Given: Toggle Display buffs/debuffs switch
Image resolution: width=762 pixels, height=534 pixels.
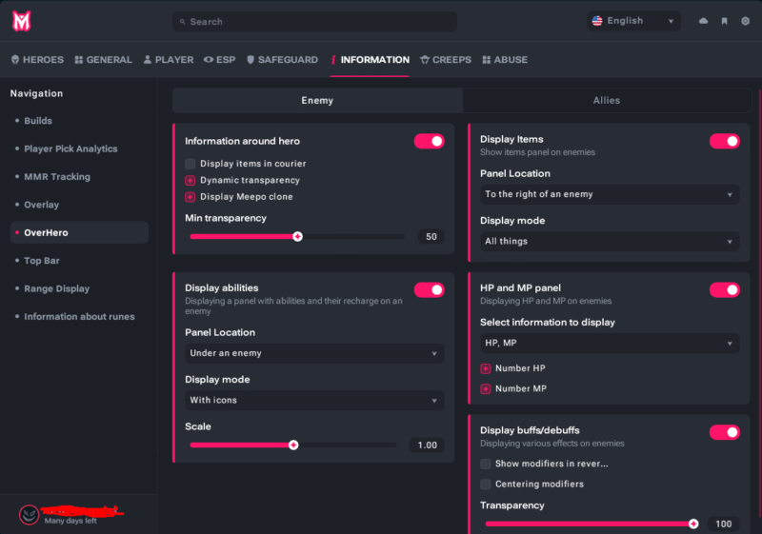Looking at the screenshot, I should [725, 432].
